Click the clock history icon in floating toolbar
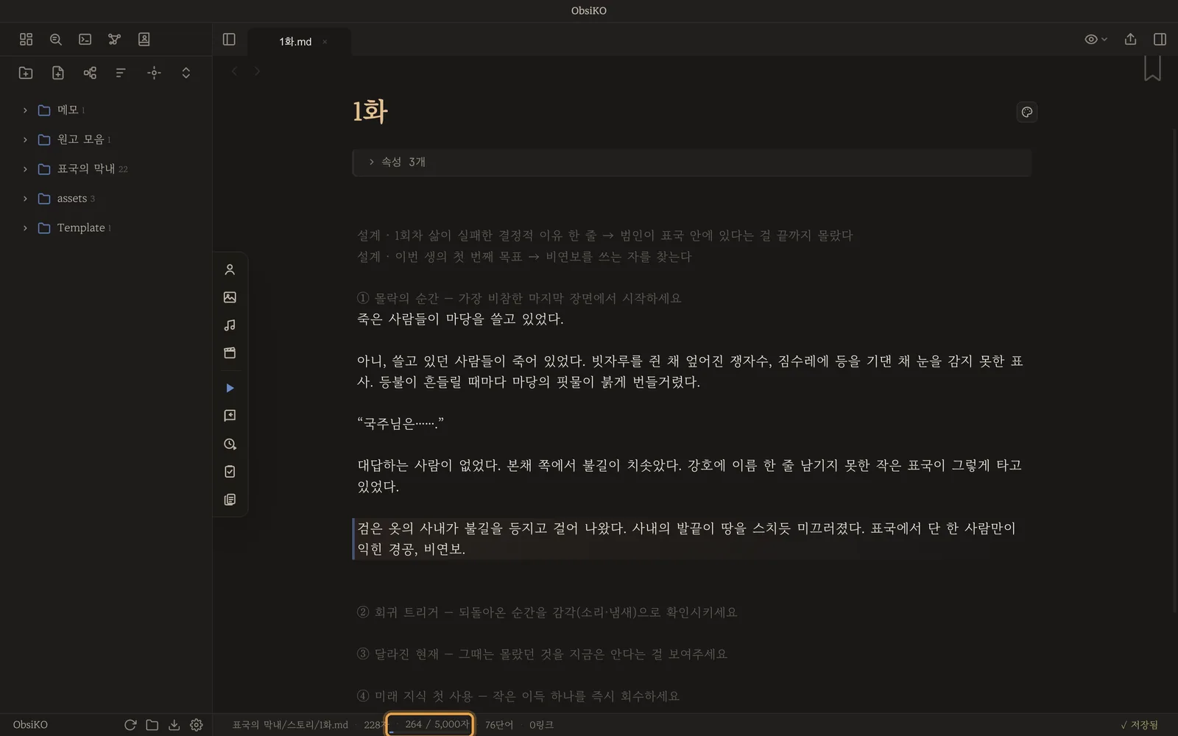Image resolution: width=1178 pixels, height=736 pixels. pyautogui.click(x=230, y=444)
